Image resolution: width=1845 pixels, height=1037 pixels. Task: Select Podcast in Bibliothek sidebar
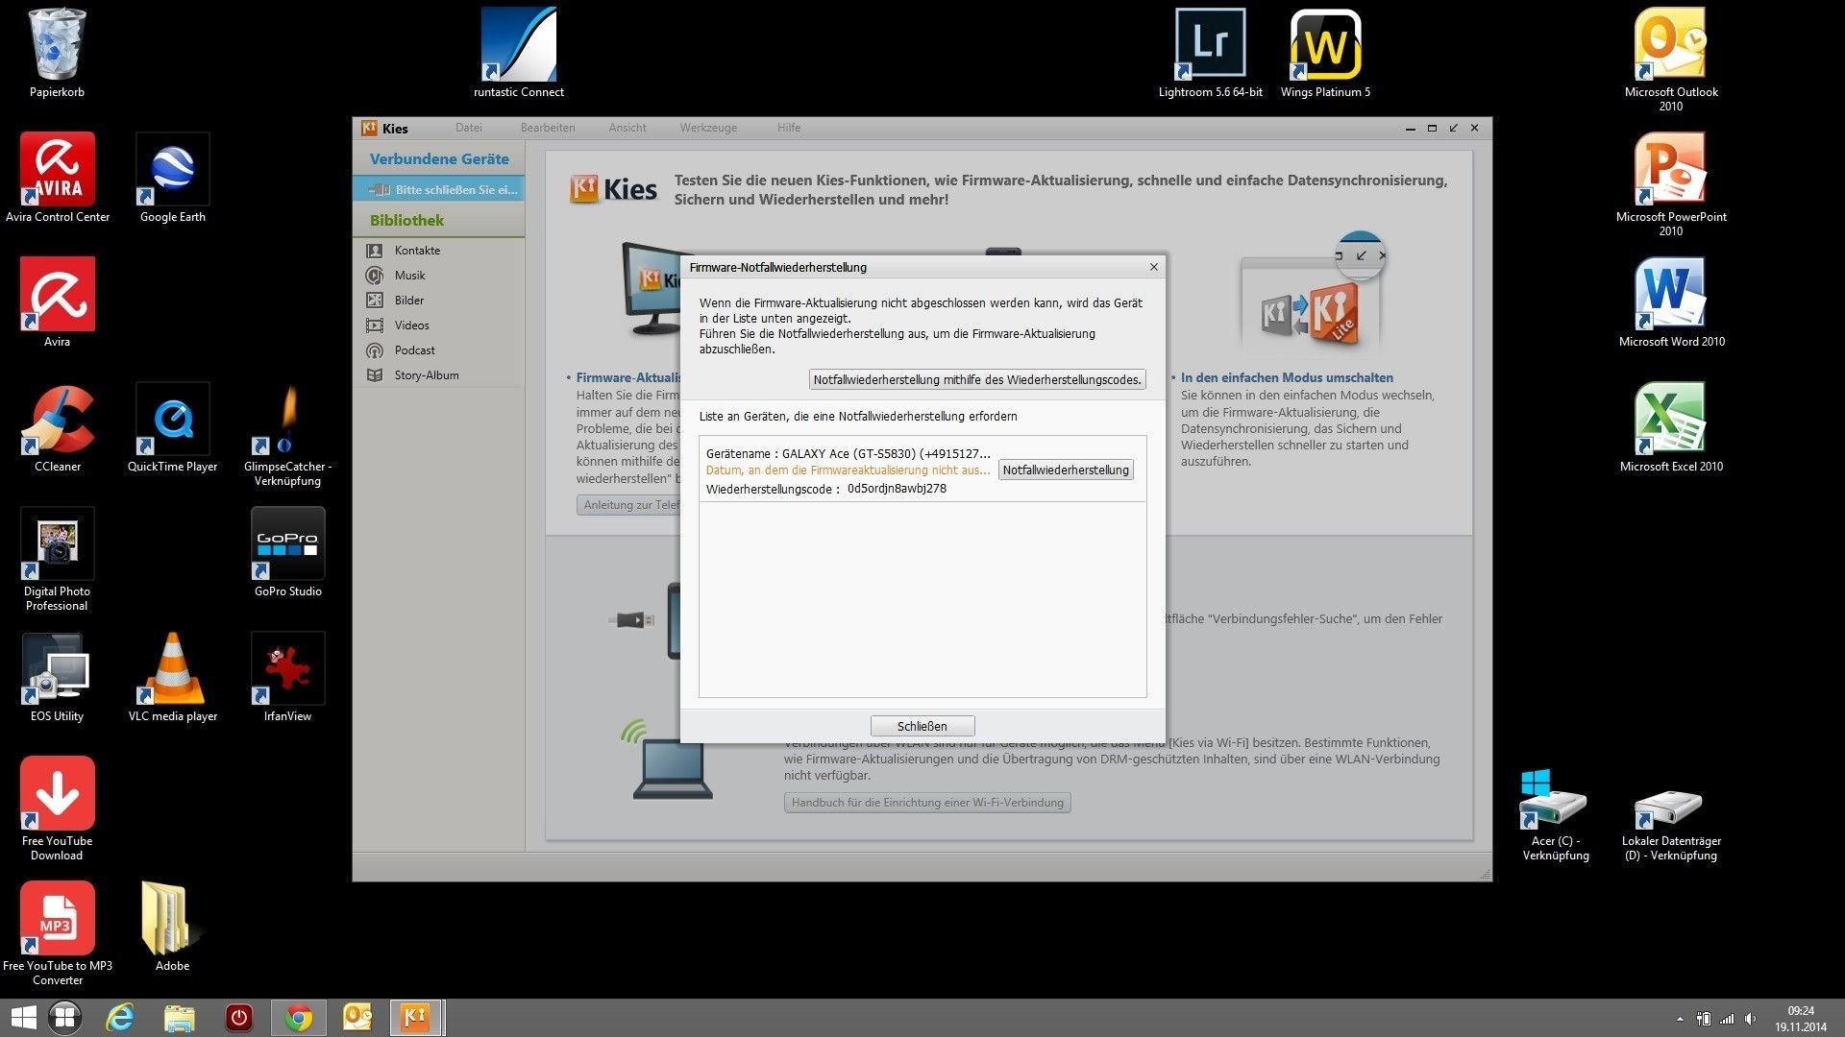pyautogui.click(x=439, y=350)
